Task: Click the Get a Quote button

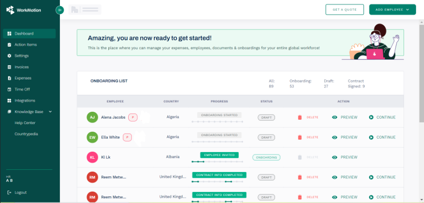Action: pyautogui.click(x=344, y=10)
